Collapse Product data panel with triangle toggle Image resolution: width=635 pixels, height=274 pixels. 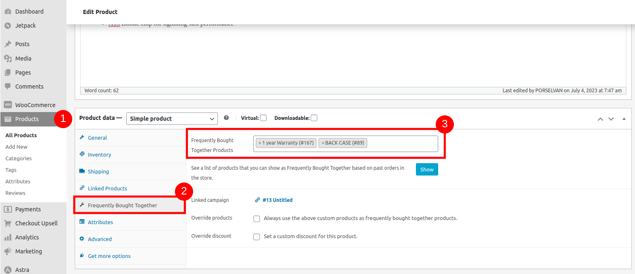point(624,119)
